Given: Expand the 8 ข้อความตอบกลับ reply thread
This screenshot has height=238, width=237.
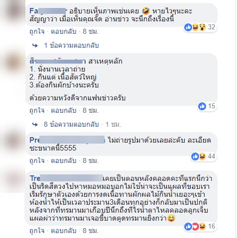Looking at the screenshot, I should point(71,124).
